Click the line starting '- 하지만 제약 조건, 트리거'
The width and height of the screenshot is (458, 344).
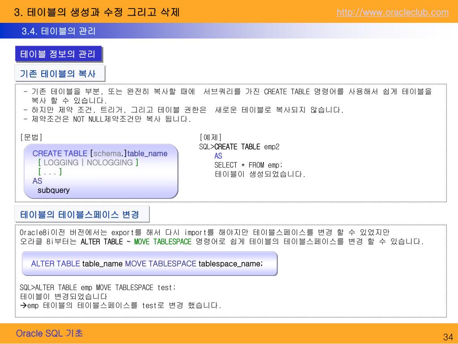183,110
